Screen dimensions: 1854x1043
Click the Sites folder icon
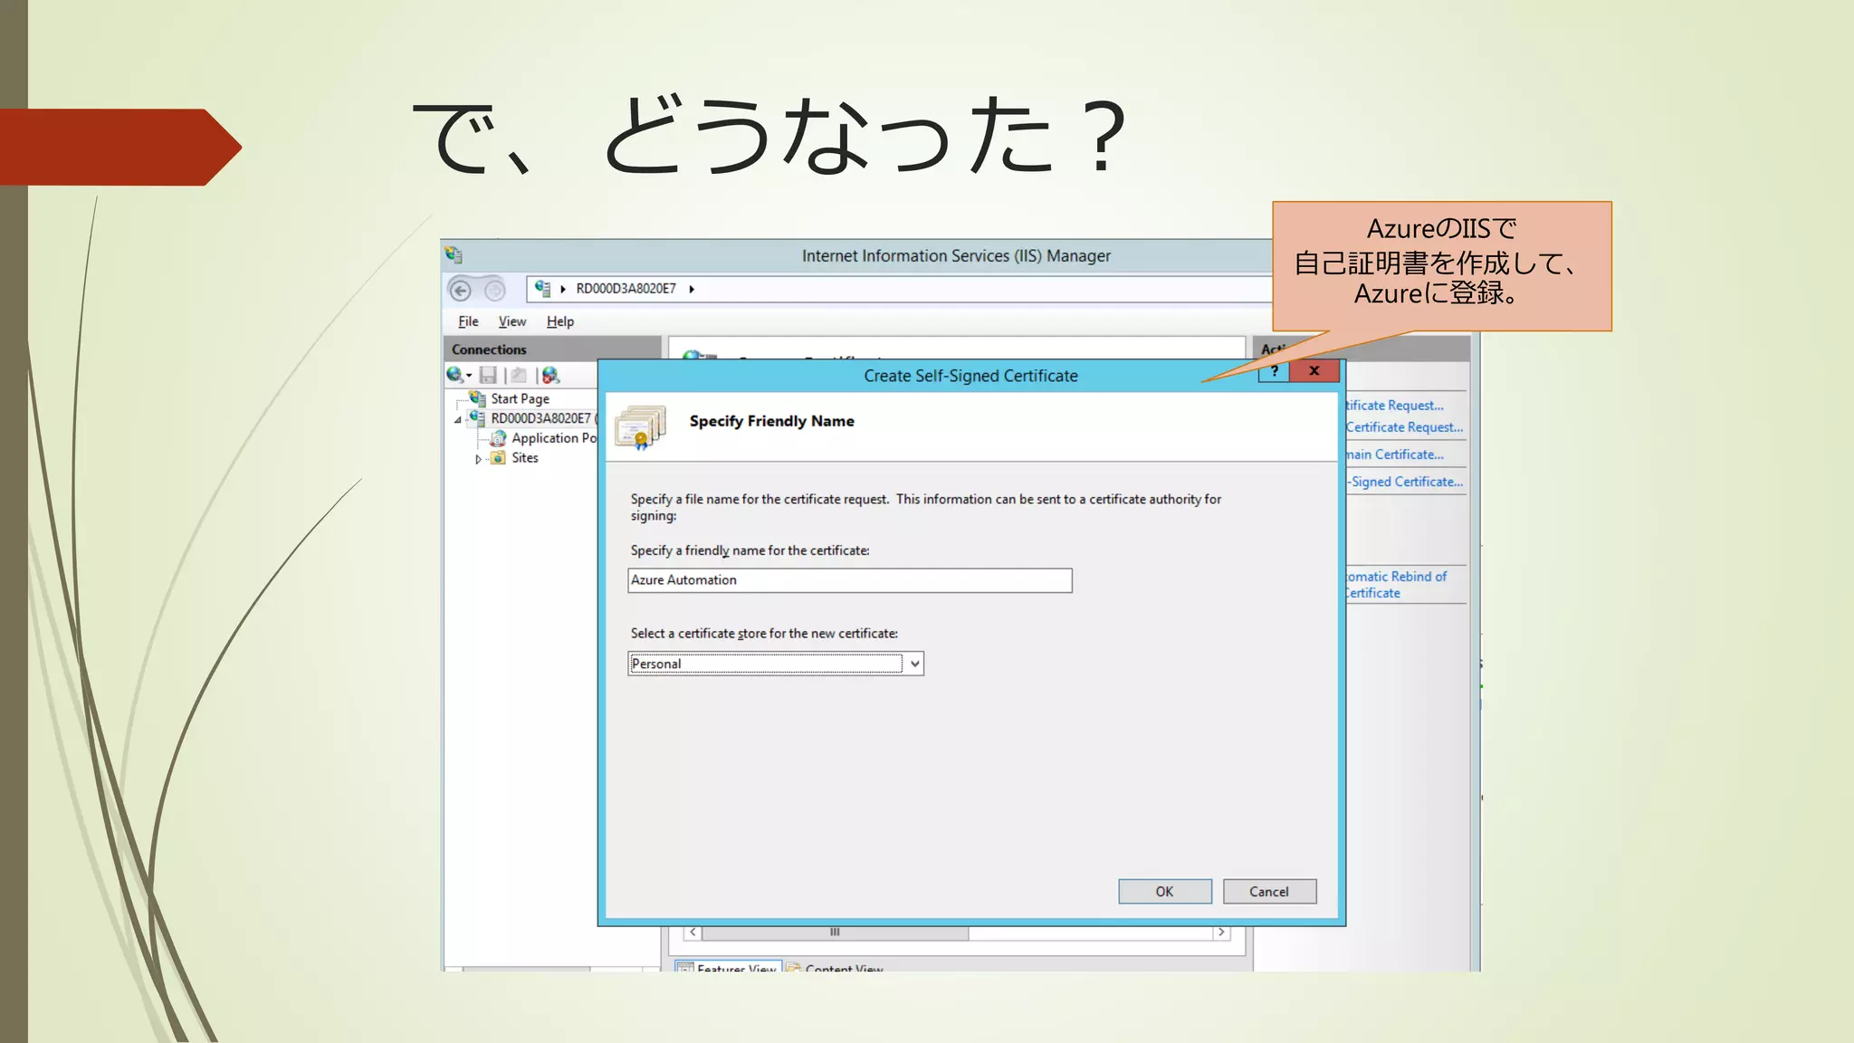pos(498,458)
